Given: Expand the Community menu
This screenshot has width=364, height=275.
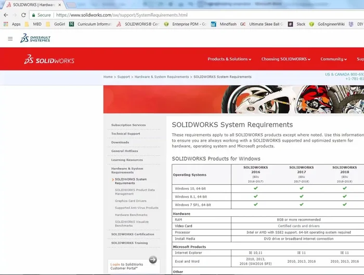Looking at the screenshot, I should click(x=334, y=59).
